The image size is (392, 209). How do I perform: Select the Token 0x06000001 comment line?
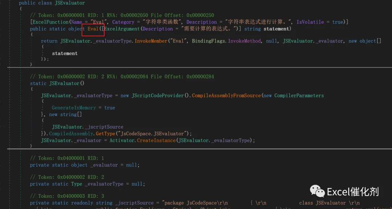[122, 15]
